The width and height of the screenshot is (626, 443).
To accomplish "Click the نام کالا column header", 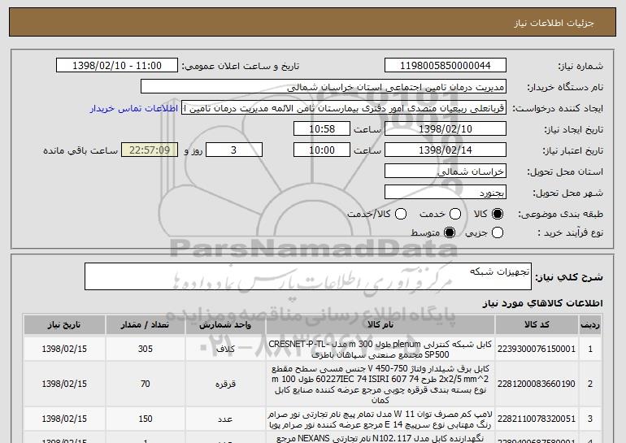I will (x=380, y=325).
